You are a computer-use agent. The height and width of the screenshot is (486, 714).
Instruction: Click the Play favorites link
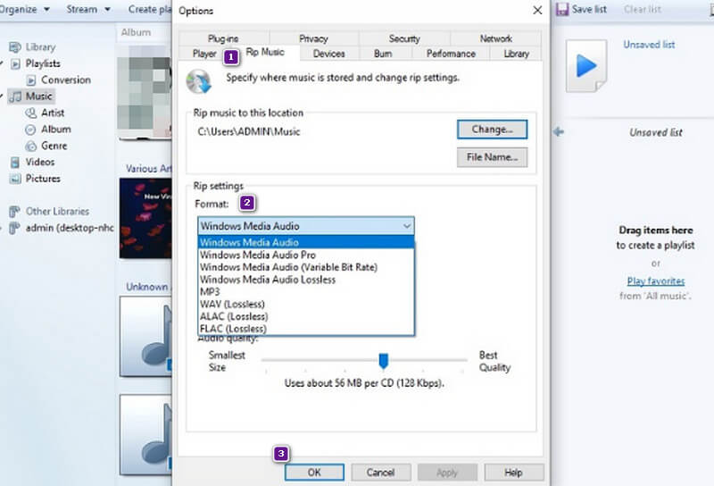click(x=655, y=281)
